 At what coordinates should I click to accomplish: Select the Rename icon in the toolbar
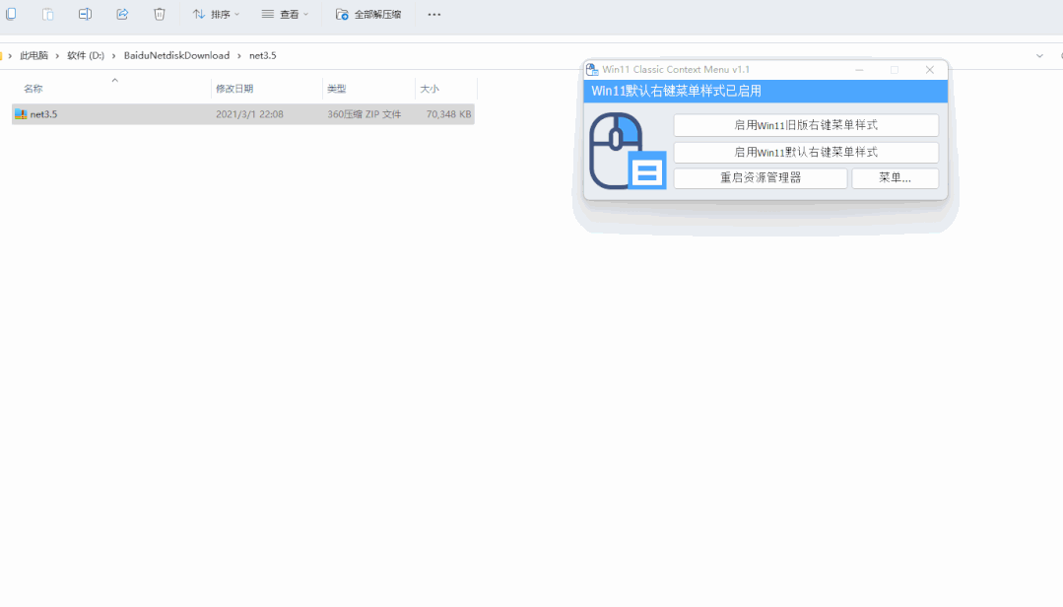85,14
